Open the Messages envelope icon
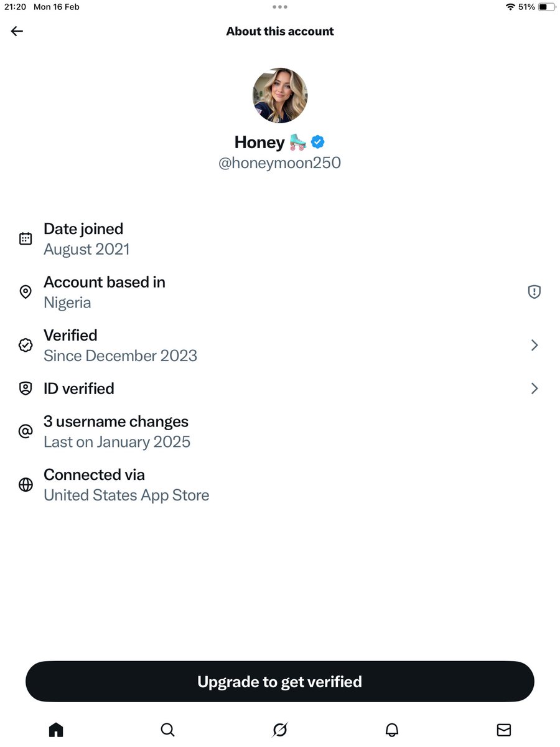 [504, 730]
